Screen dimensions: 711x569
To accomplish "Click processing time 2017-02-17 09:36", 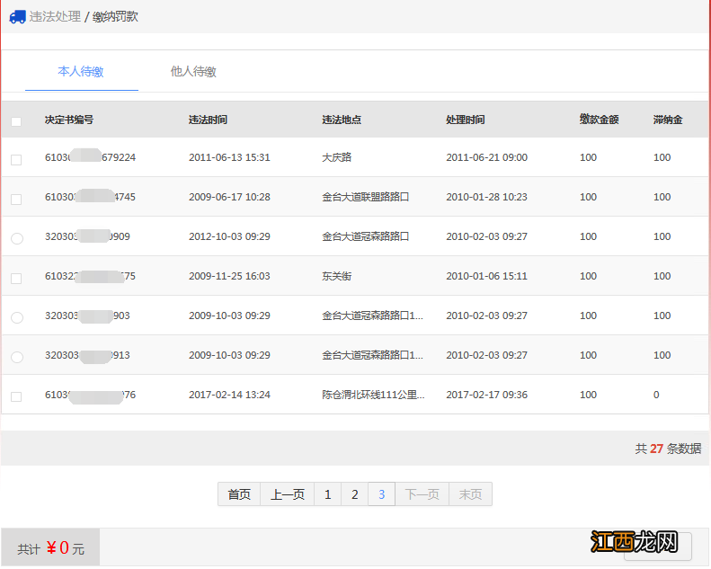I will click(486, 395).
